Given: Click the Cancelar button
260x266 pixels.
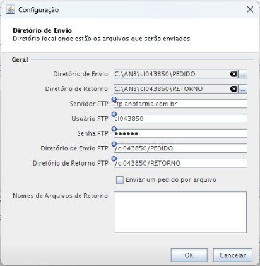Looking at the screenshot, I should [233, 255].
